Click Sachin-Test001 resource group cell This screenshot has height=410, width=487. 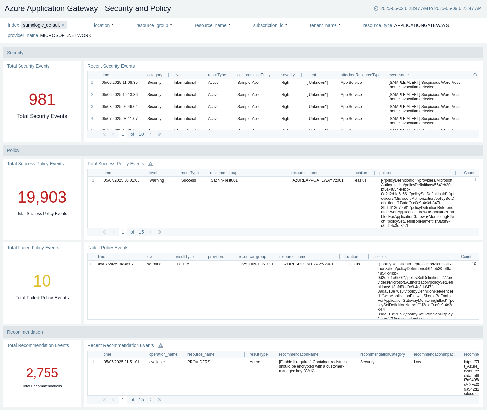coord(224,180)
